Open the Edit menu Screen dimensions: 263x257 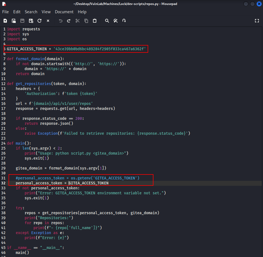pos(17,12)
